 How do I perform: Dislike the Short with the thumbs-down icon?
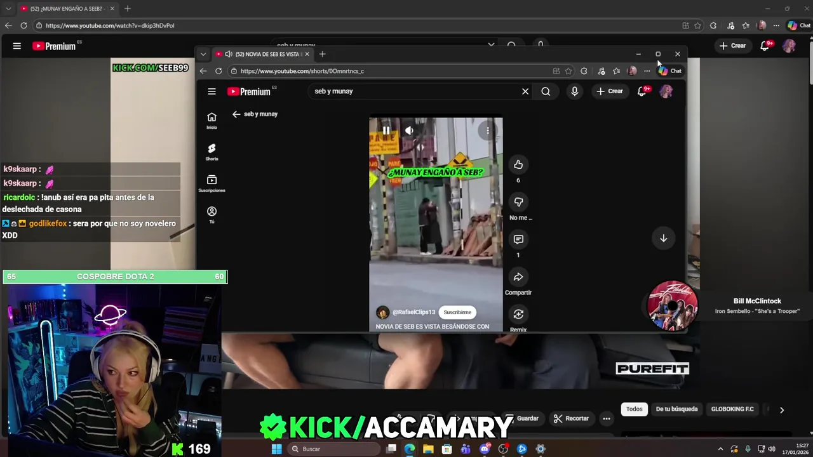518,202
